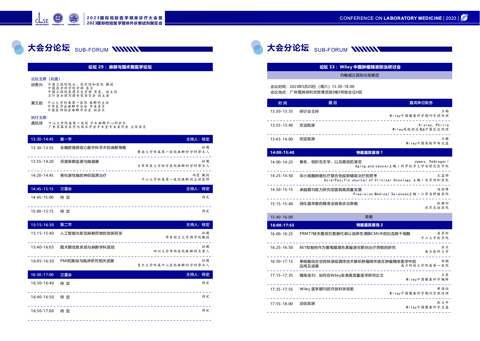Click the CLSE logo in the header
Image resolution: width=480 pixels, height=341 pixels.
coord(42,19)
